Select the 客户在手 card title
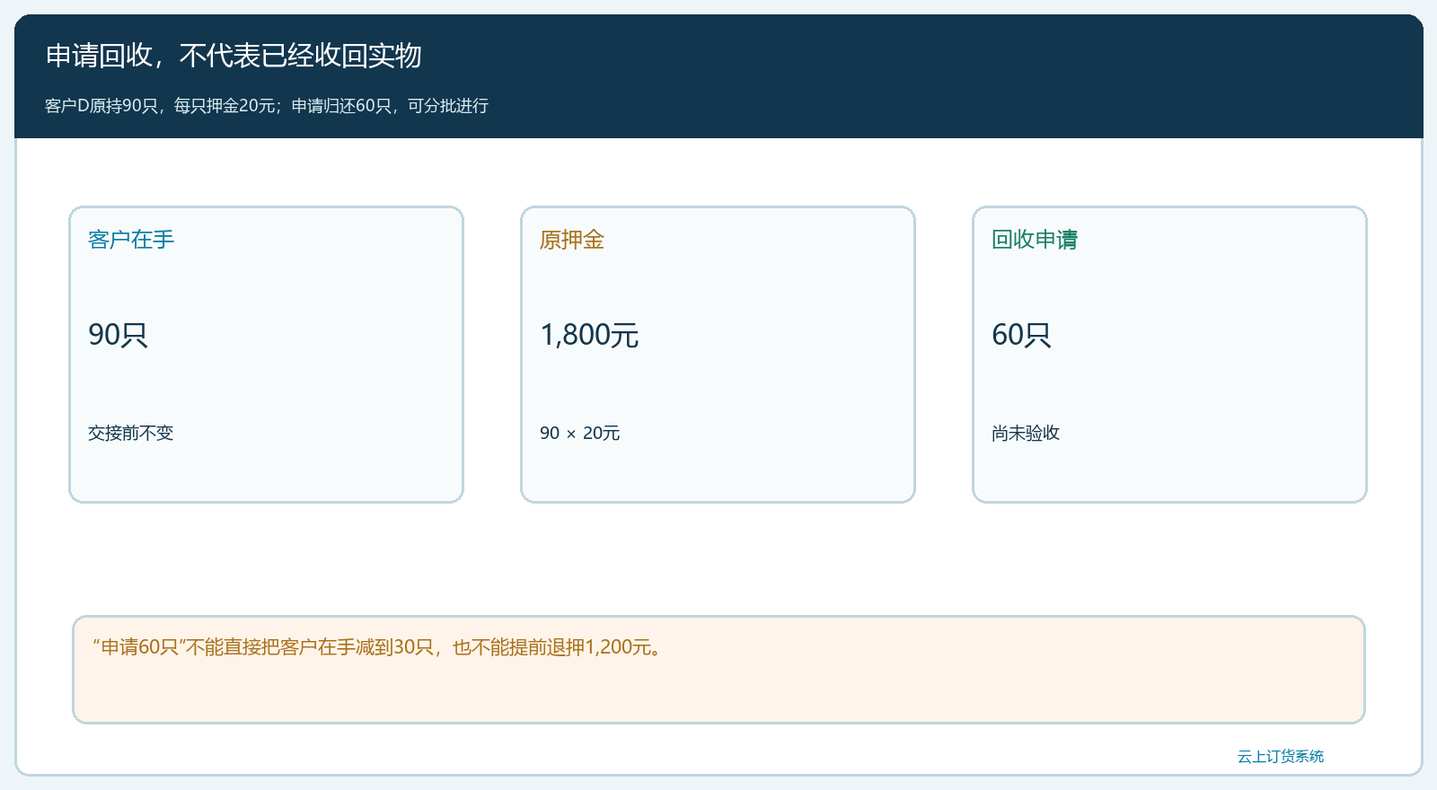This screenshot has height=790, width=1437. click(x=131, y=240)
